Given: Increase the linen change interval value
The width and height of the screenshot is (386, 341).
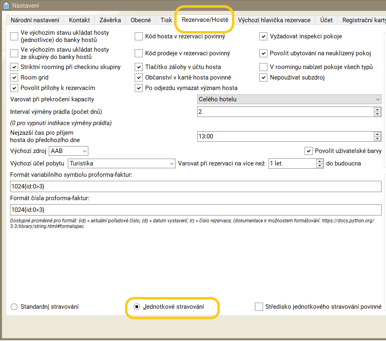Looking at the screenshot, I should click(x=377, y=109).
